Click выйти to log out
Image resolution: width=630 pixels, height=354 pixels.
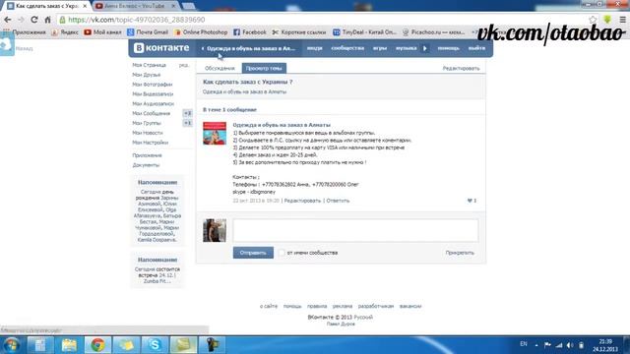coord(476,48)
